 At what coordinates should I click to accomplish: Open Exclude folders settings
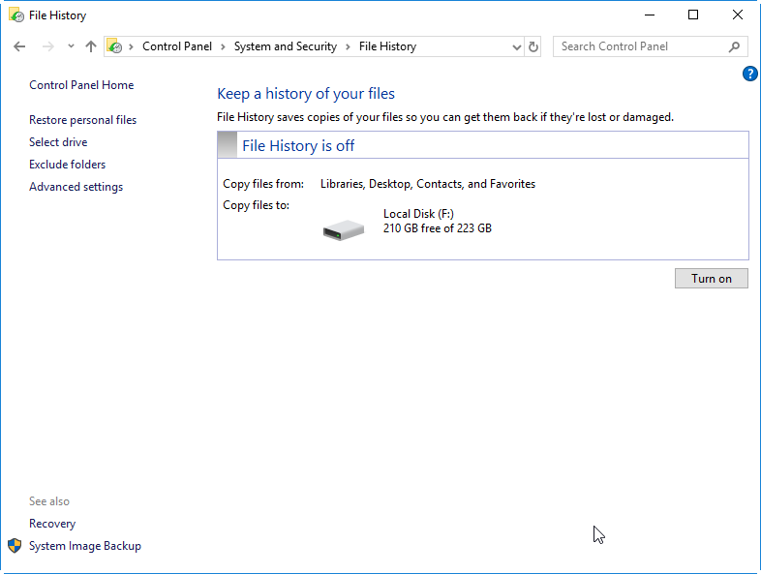pos(67,165)
